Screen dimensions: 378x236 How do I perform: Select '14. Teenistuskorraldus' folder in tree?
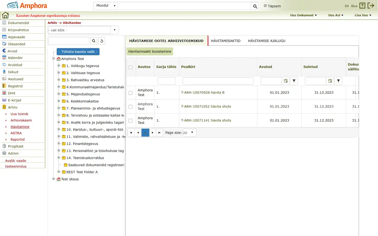click(x=85, y=158)
